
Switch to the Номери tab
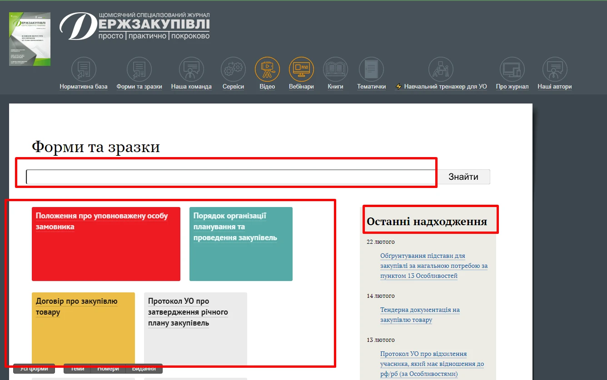click(108, 369)
